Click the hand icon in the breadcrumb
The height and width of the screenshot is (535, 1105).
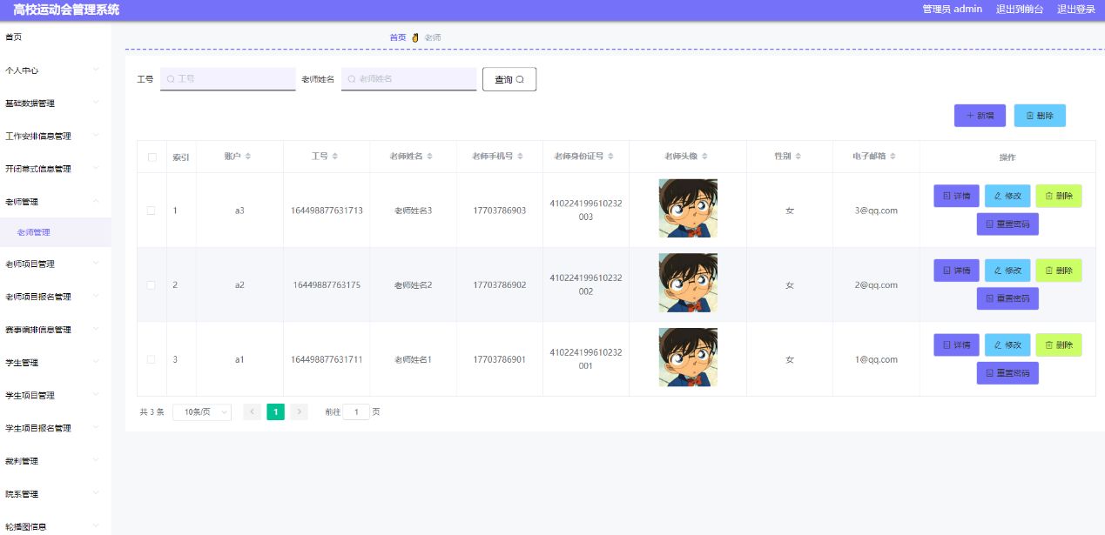tap(415, 37)
